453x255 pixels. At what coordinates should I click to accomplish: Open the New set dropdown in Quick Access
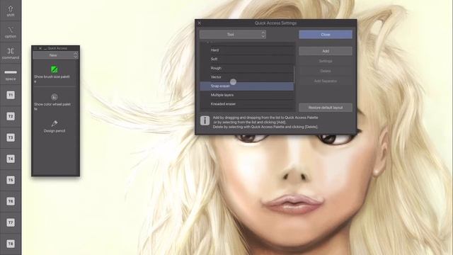pyautogui.click(x=55, y=55)
